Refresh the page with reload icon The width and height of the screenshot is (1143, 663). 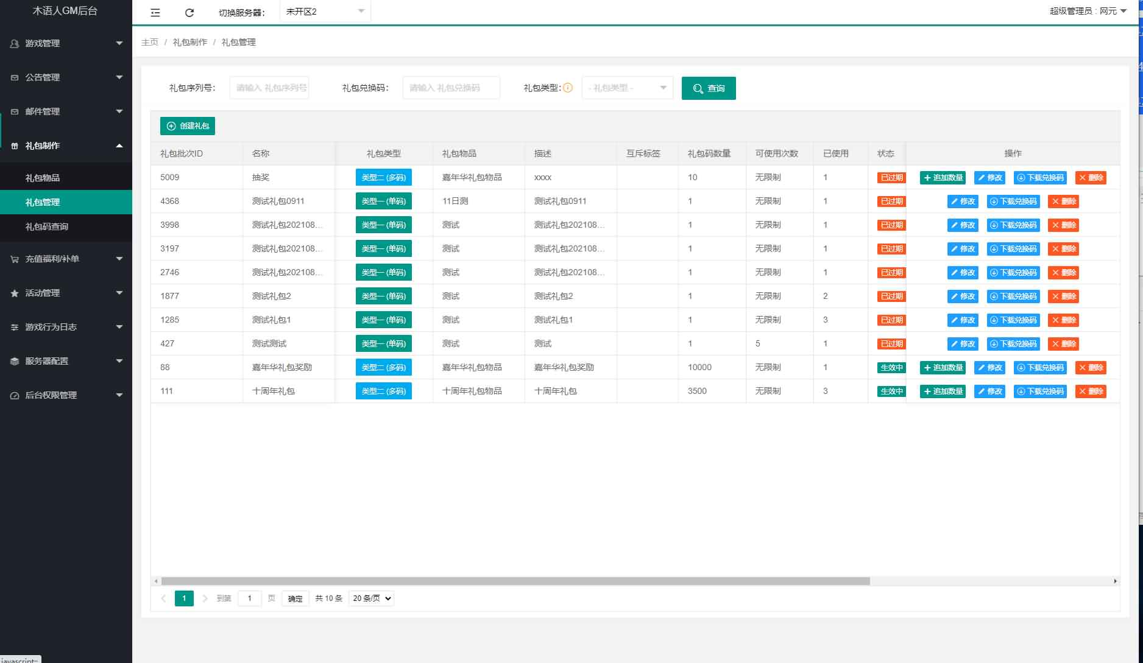189,12
